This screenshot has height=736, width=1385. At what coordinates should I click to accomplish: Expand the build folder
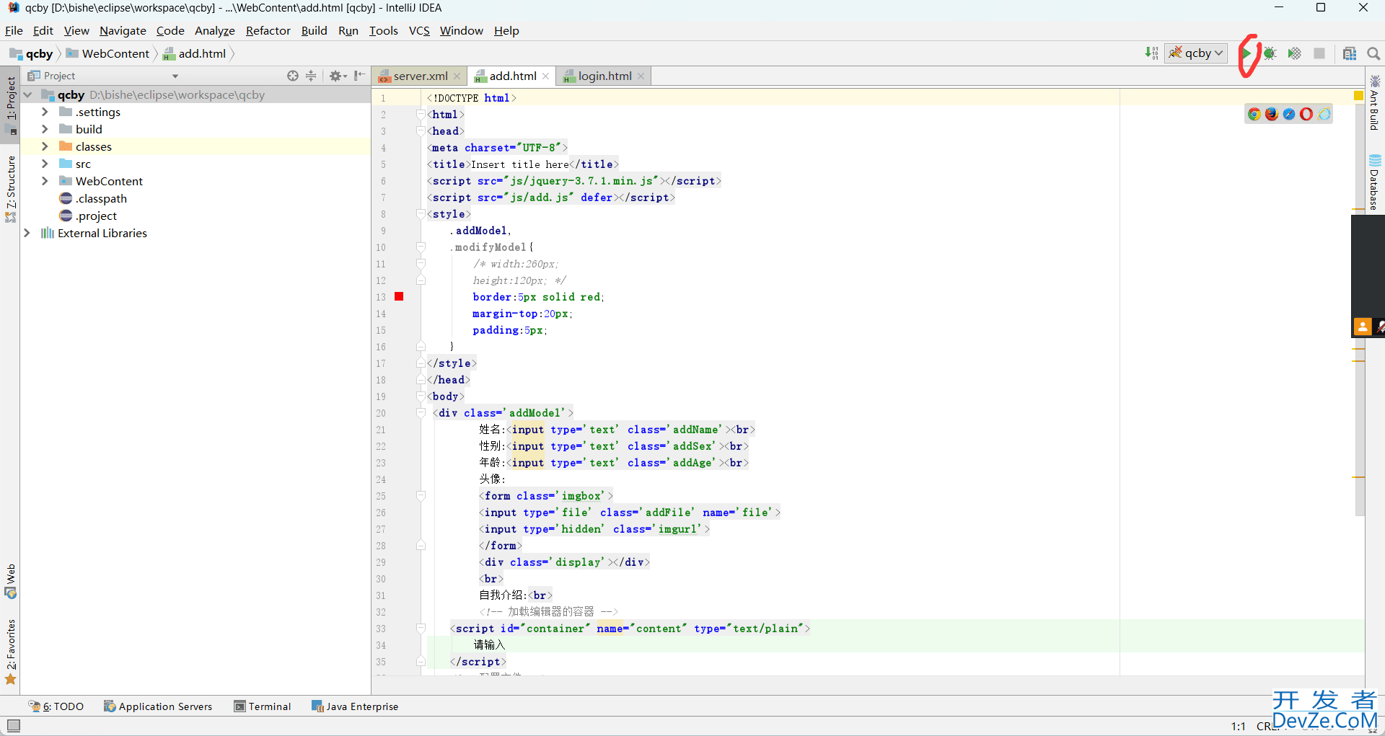pyautogui.click(x=45, y=129)
